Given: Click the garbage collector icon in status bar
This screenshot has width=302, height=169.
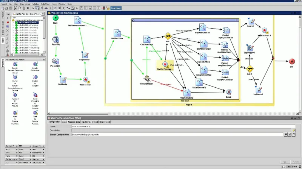Looking at the screenshot, I should [300, 166].
